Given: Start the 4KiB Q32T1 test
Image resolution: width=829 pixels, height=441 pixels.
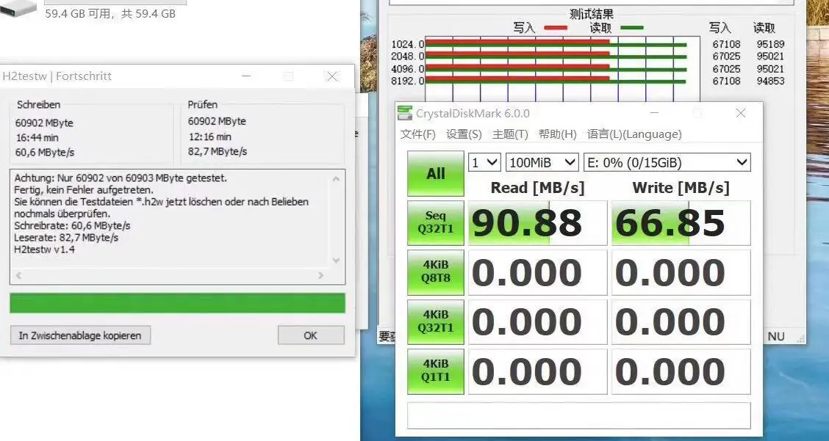Looking at the screenshot, I should click(x=436, y=321).
